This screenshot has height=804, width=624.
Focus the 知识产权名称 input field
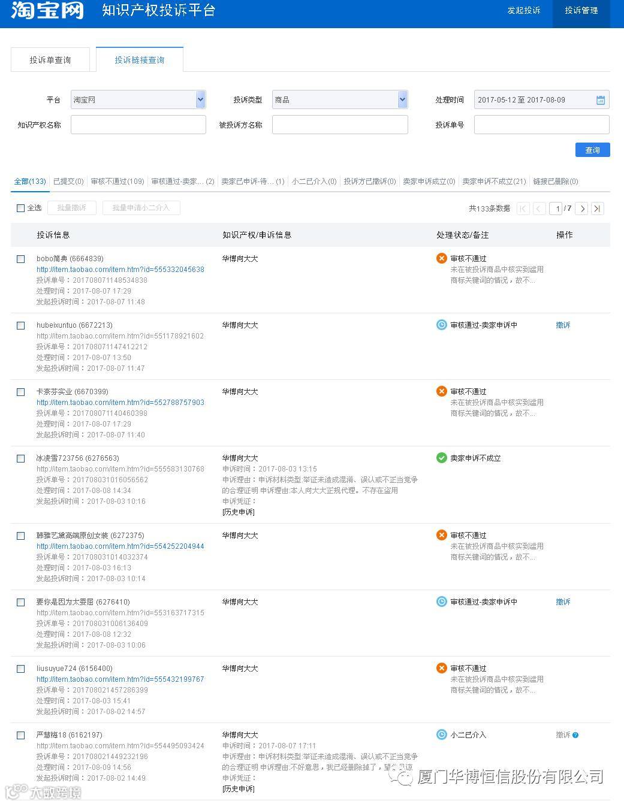138,125
